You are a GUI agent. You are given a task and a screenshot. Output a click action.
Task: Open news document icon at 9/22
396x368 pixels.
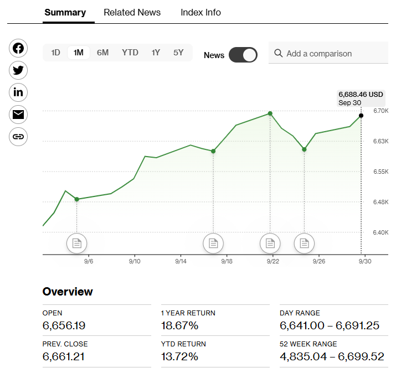(270, 243)
